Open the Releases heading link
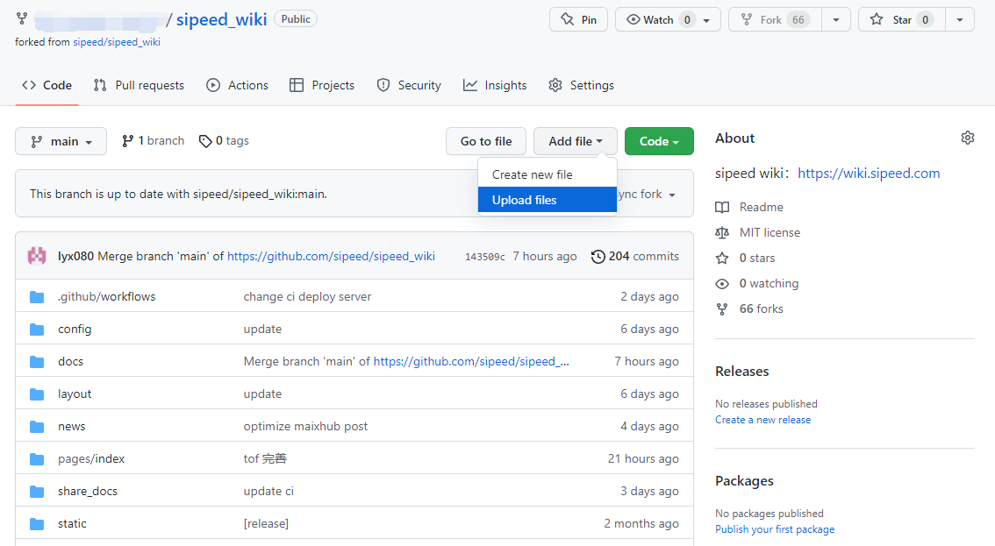Image resolution: width=995 pixels, height=546 pixels. 741,371
